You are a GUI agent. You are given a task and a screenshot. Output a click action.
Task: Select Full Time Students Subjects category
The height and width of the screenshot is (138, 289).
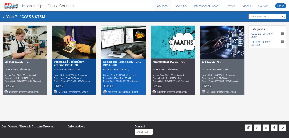click(260, 43)
